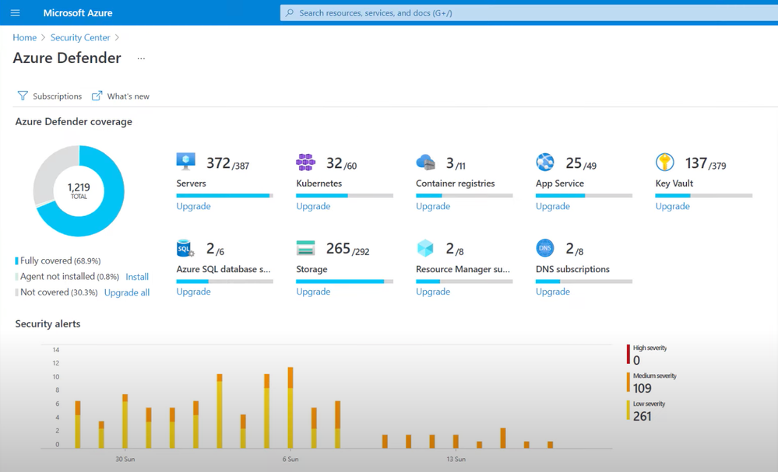Click the Not covered legend swatch

point(17,292)
